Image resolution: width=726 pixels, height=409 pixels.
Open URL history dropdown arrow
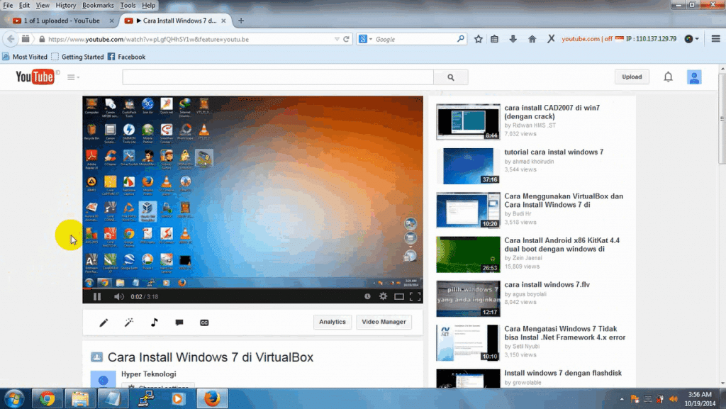[x=337, y=39]
